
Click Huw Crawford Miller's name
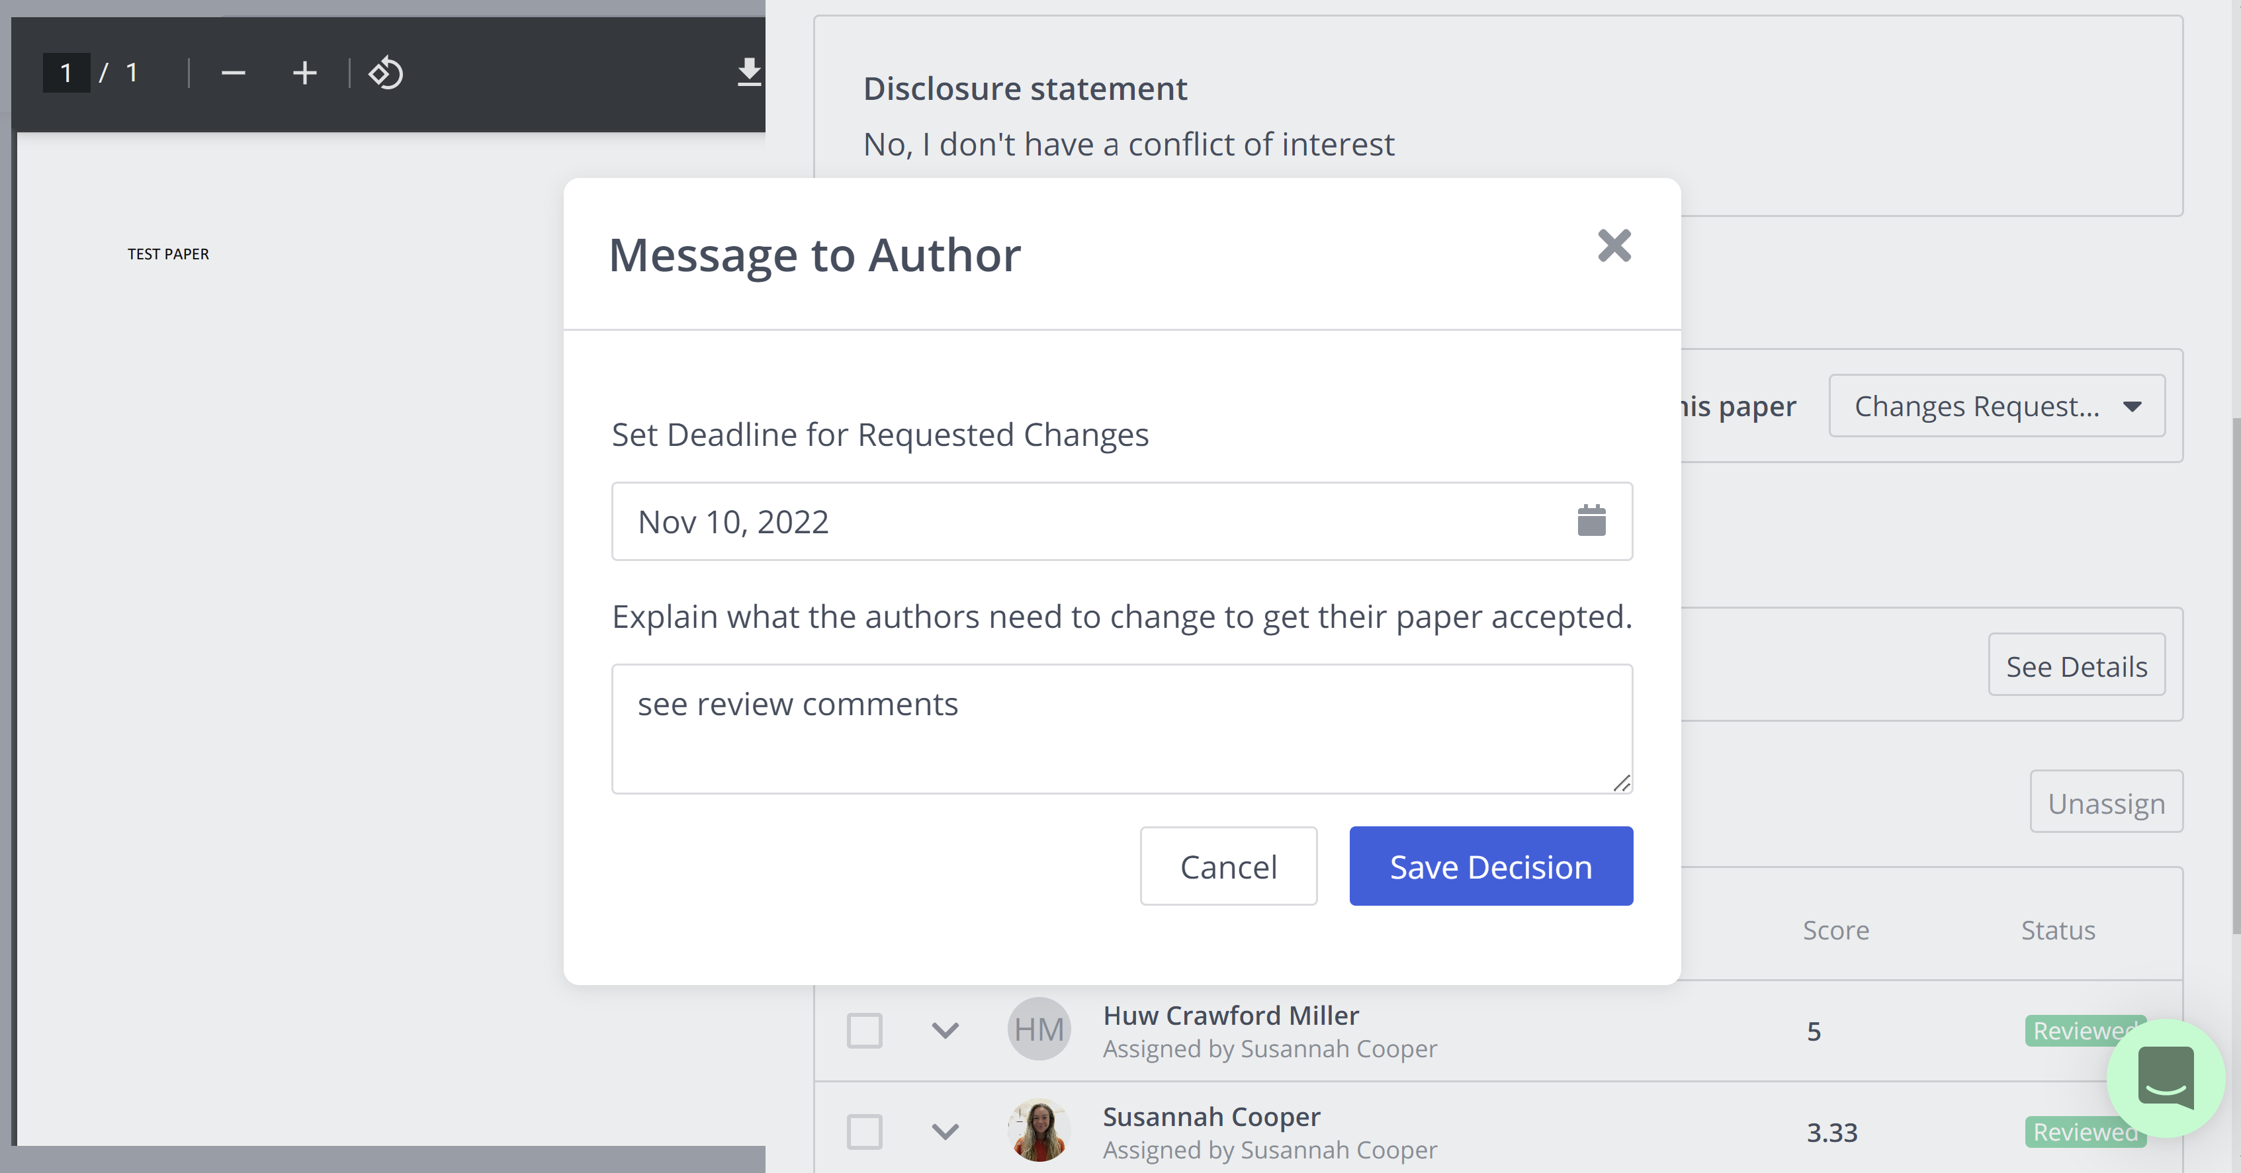click(1231, 1016)
